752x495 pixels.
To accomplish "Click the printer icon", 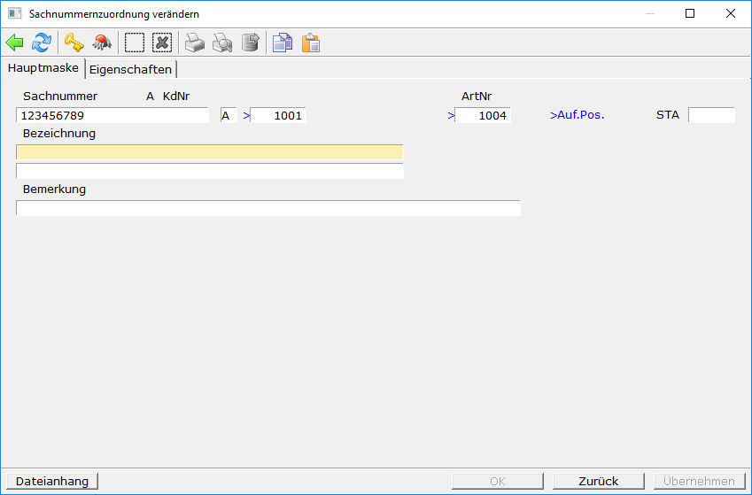I will (194, 43).
